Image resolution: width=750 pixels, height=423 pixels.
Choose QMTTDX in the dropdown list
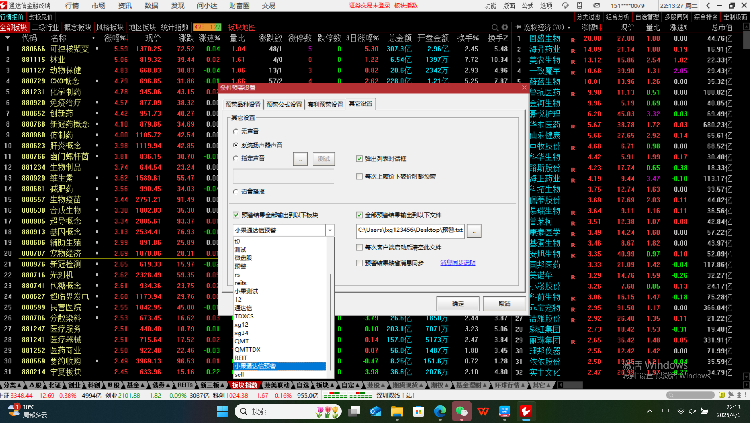[x=280, y=349]
